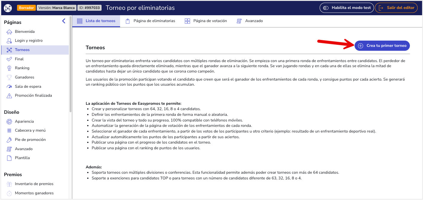
Task: Click the gift icon beside Inventario de premios
Action: (x=9, y=184)
